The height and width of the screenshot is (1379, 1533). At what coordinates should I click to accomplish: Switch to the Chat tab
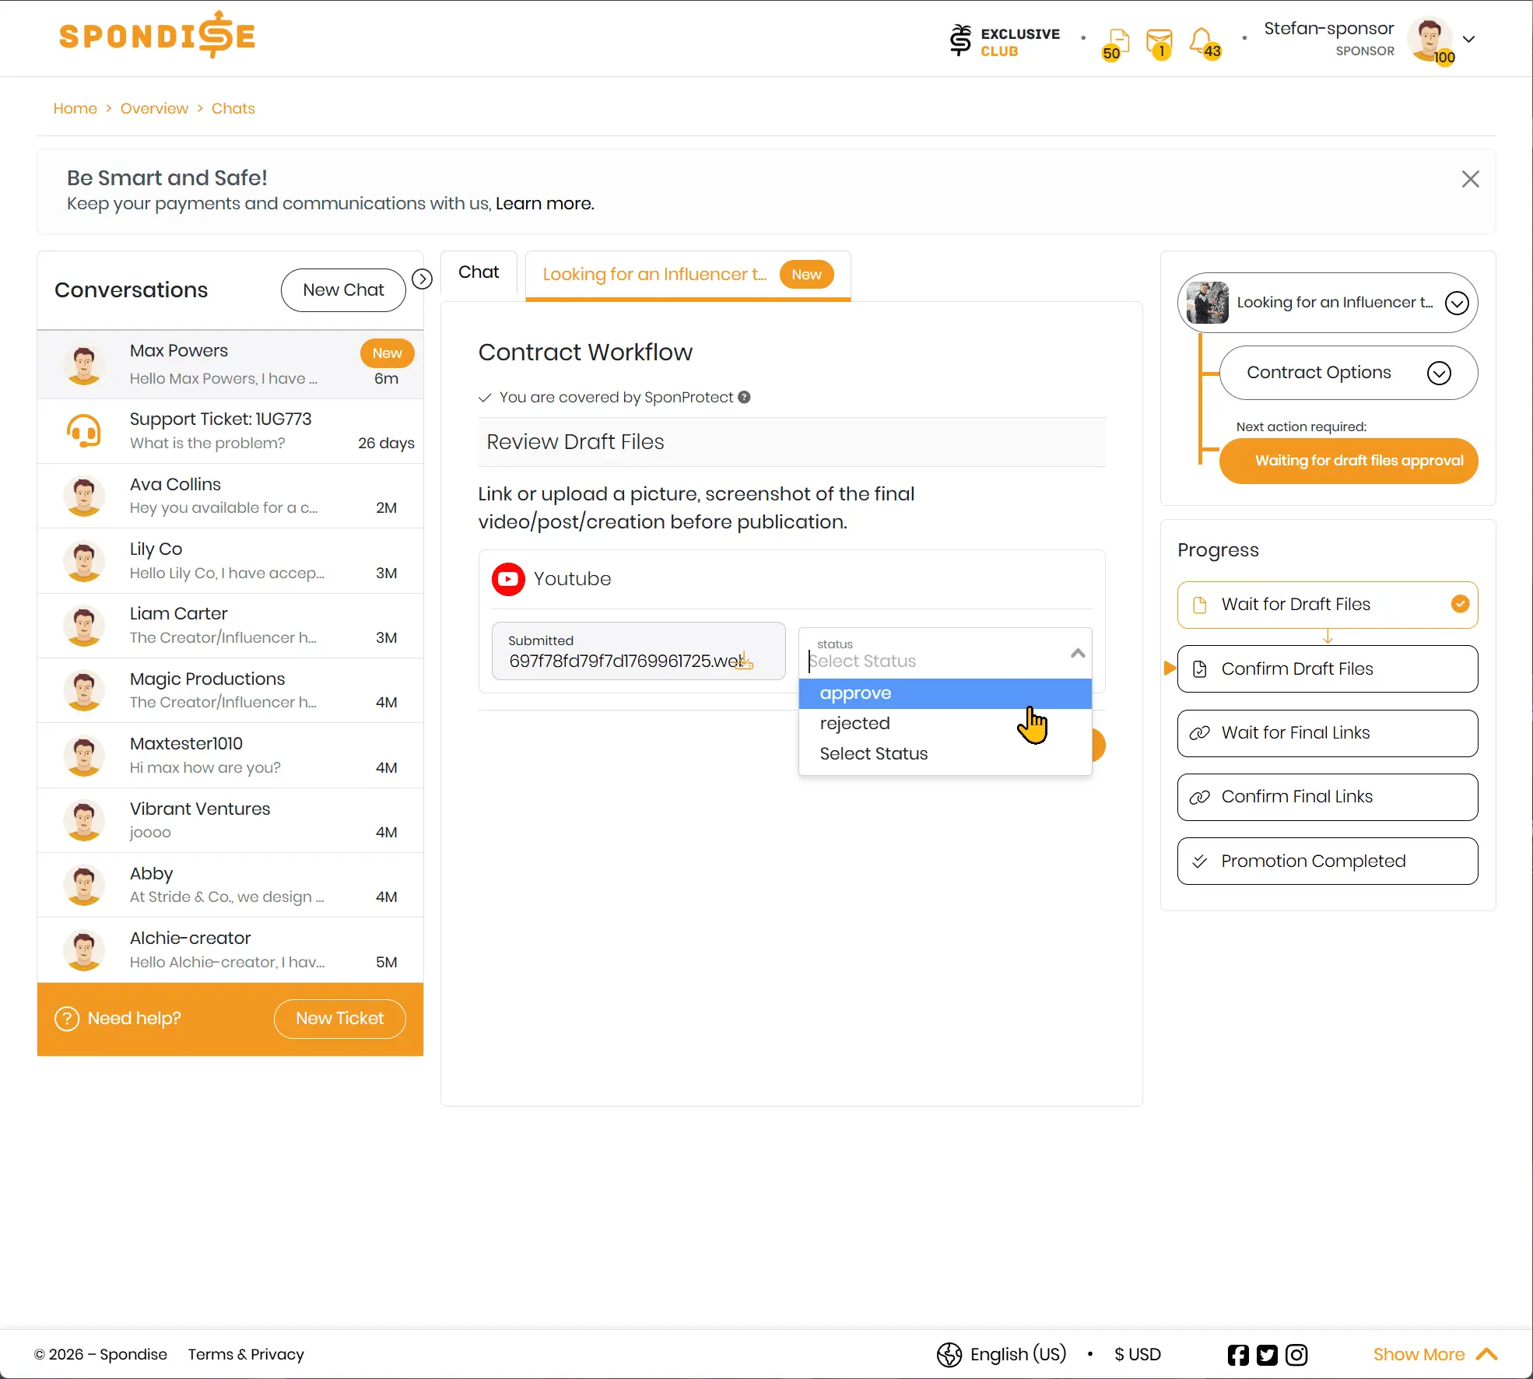coord(479,272)
